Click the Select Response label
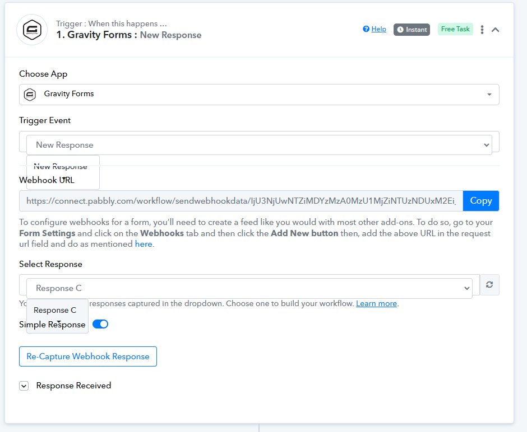The height and width of the screenshot is (432, 527). (x=50, y=264)
